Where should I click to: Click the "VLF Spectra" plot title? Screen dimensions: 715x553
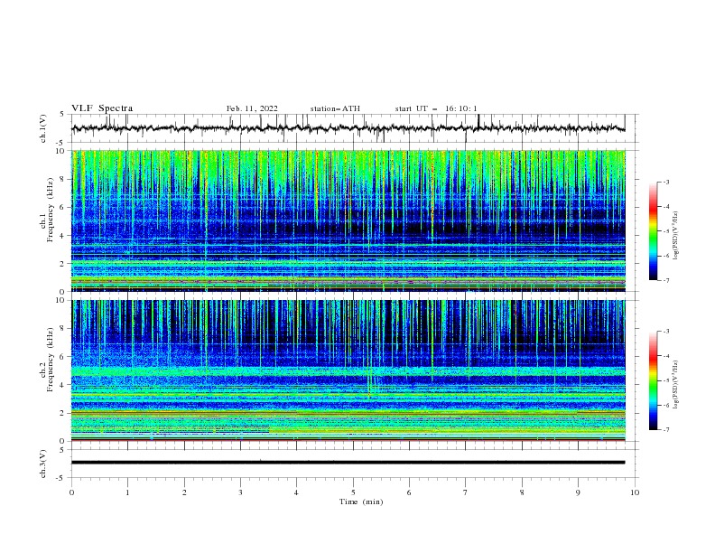(x=102, y=108)
